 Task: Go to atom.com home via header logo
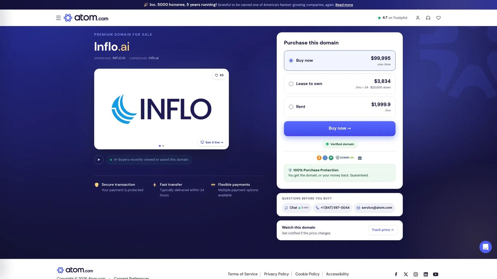pyautogui.click(x=86, y=18)
